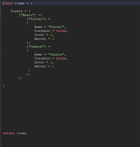Click the Amount value 1 in the Cannon block
The height and width of the screenshot is (147, 140).
point(53,66)
